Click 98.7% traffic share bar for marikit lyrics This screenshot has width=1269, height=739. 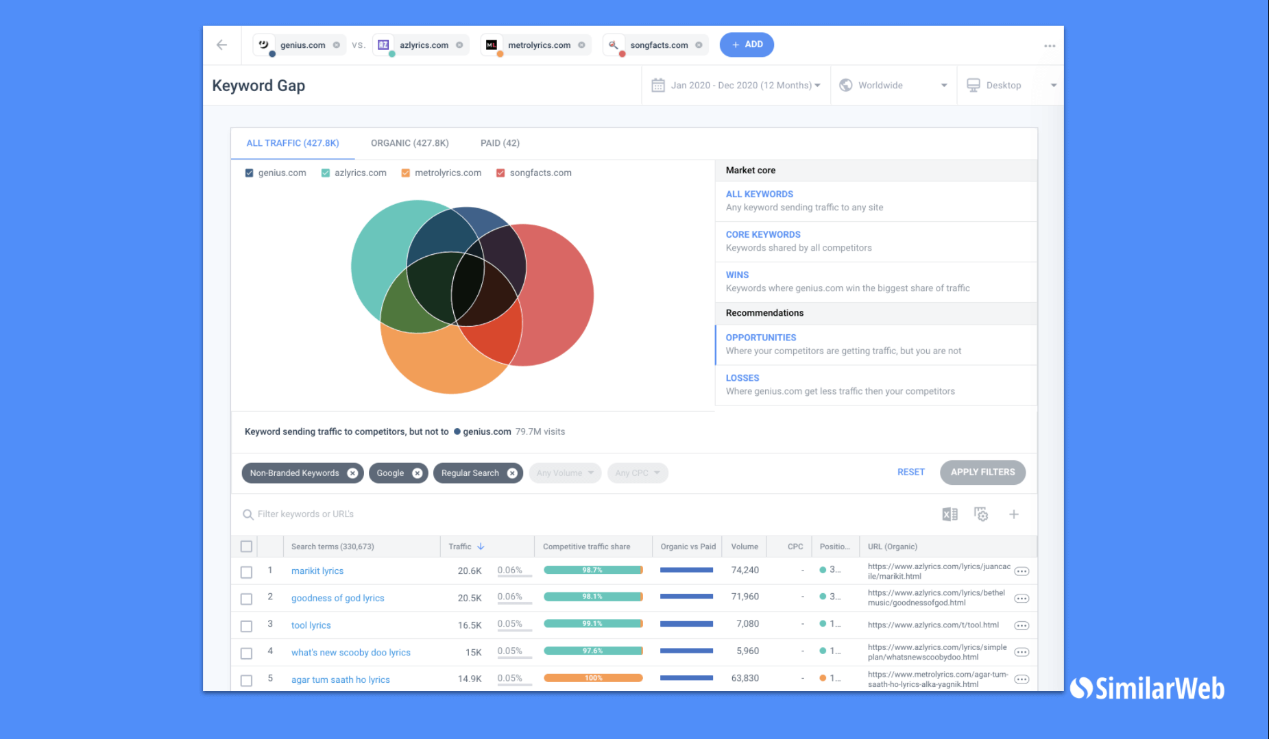pyautogui.click(x=593, y=570)
